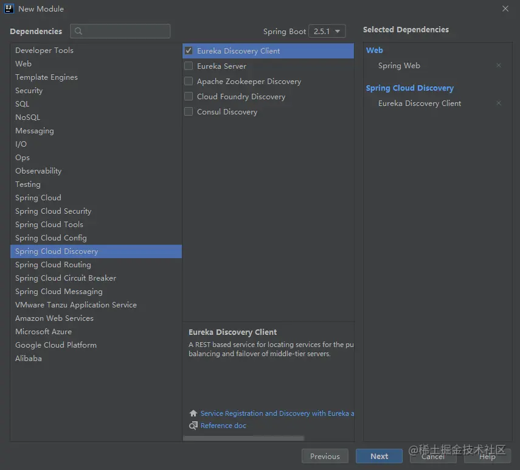Click the Web group header in Selected Dependencies
The height and width of the screenshot is (470, 520).
(375, 50)
